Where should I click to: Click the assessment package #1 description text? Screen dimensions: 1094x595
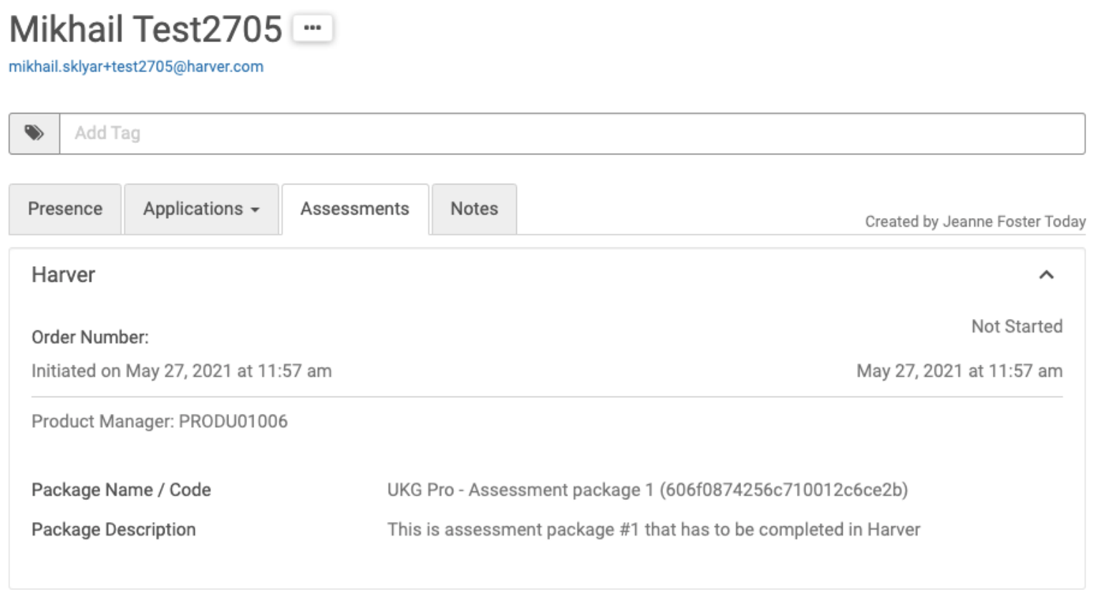pyautogui.click(x=654, y=529)
